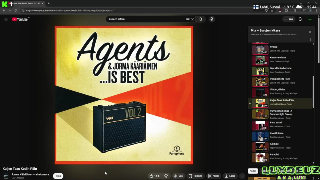Click the playlist scroll-up arrow

[313, 44]
